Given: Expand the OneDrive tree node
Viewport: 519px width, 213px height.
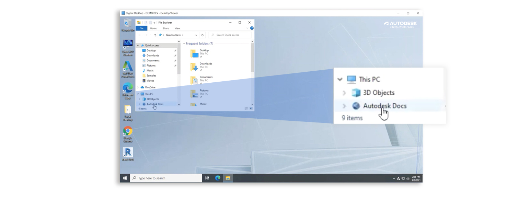Looking at the screenshot, I should tap(137, 87).
